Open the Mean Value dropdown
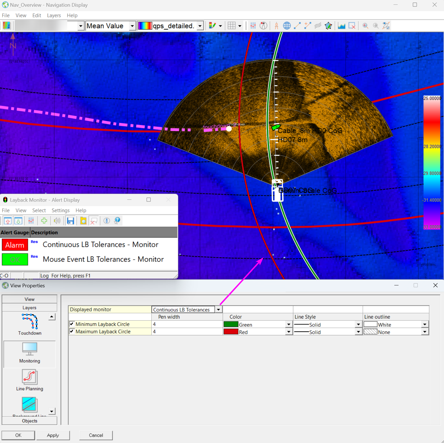Viewport: 444px width, 443px height. click(x=132, y=26)
